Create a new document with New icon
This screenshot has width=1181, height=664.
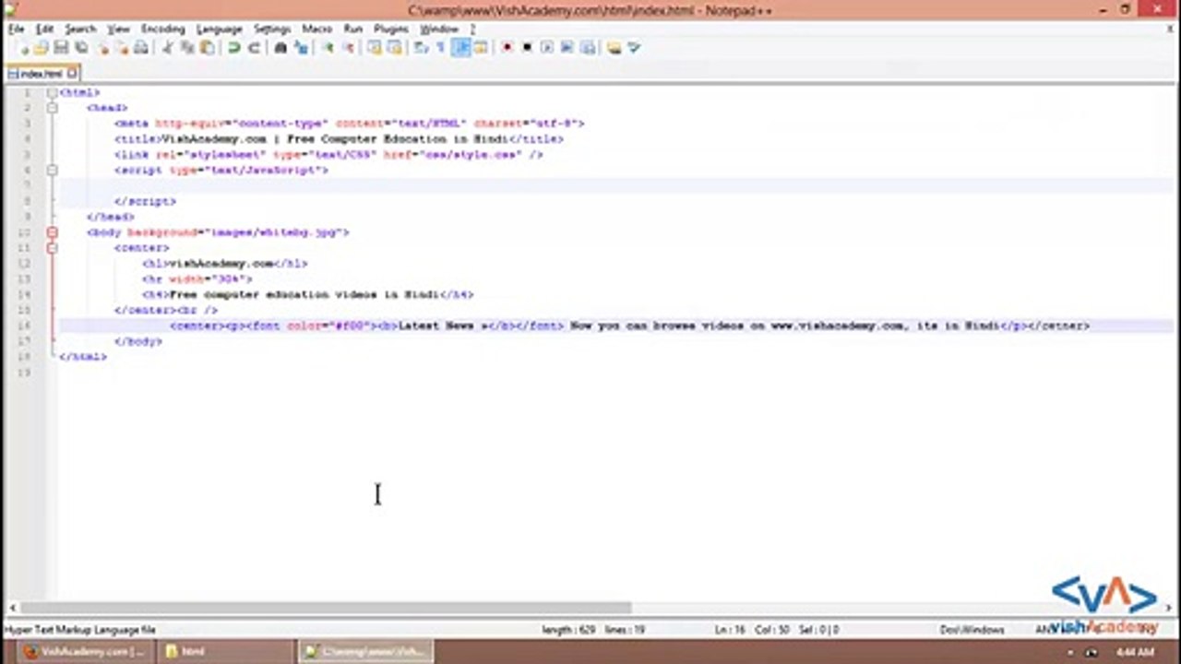tap(23, 47)
